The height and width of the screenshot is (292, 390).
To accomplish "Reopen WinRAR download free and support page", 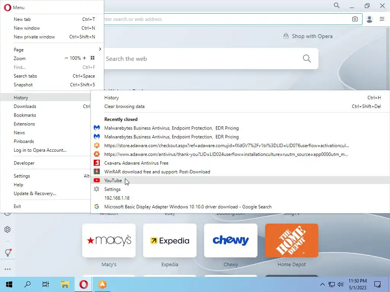I will (x=240, y=171).
